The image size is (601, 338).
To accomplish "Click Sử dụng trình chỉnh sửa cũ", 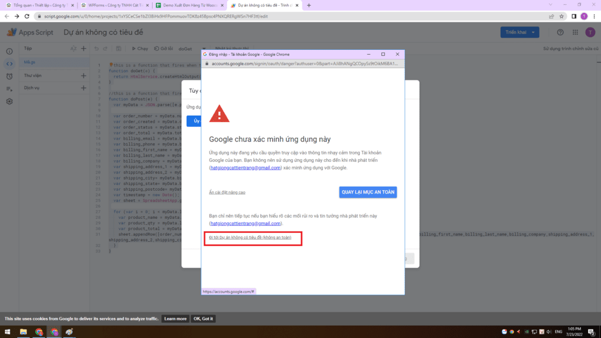I will tap(570, 49).
